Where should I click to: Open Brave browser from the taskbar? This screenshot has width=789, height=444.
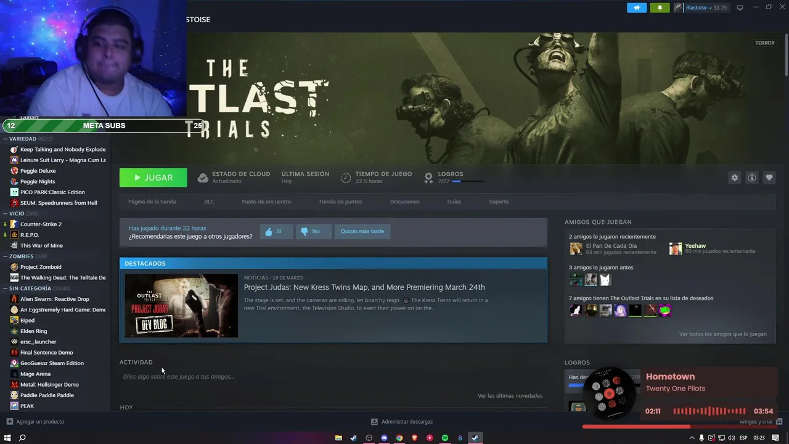[414, 438]
